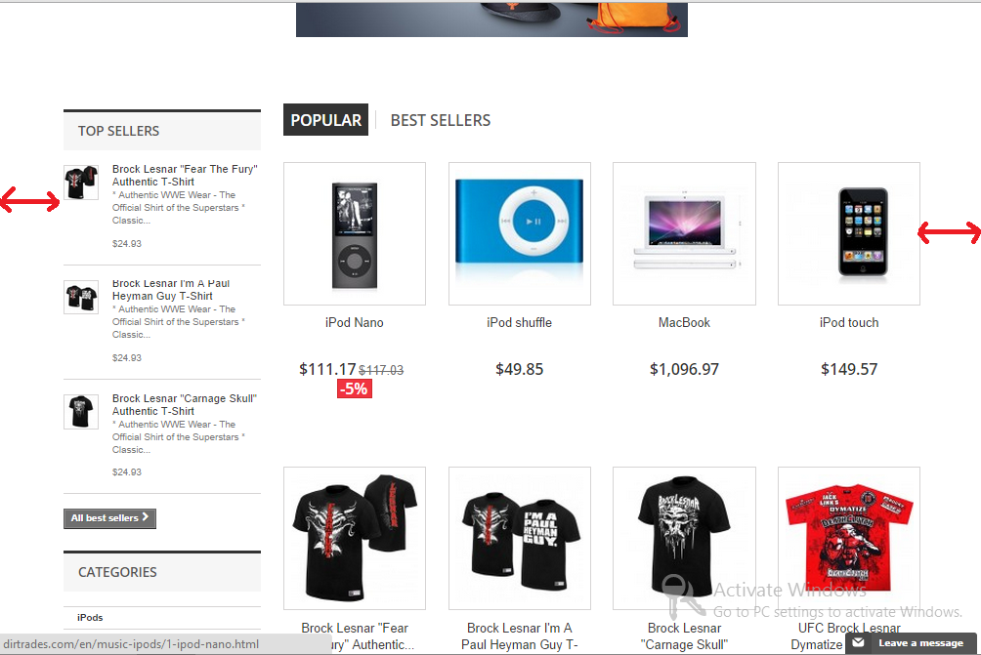Open large Carnage Skull shirt product image
Screen dimensions: 981x655
[684, 538]
